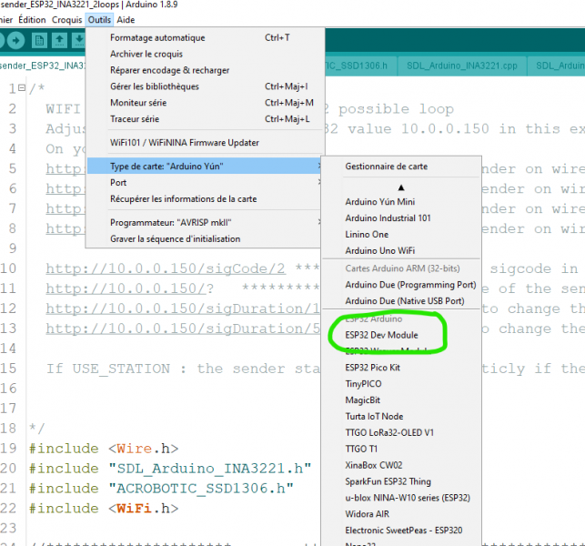This screenshot has width=585, height=546.
Task: Click the USE_STATION comment on line 15
Action: pos(183,369)
